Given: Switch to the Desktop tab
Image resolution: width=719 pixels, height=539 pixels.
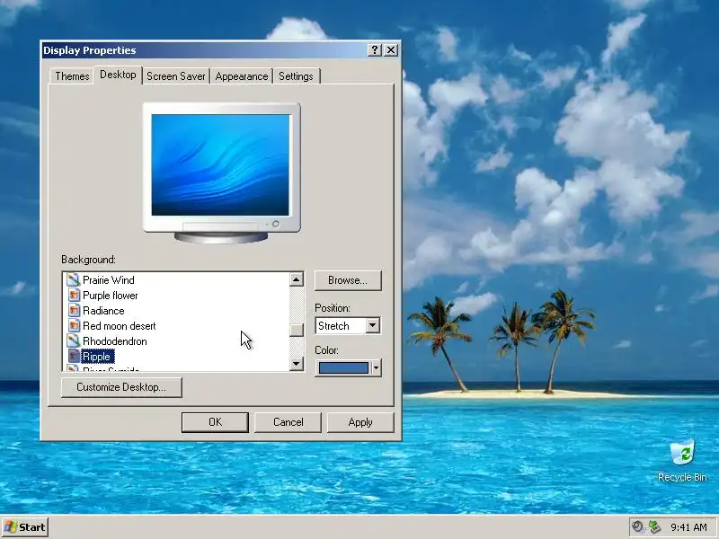Looking at the screenshot, I should tap(118, 75).
